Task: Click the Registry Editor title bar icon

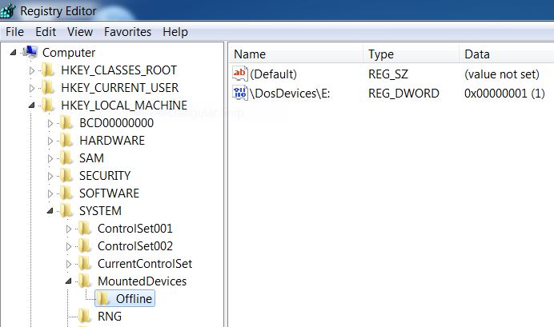Action: tap(8, 10)
